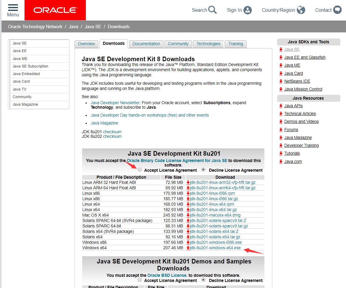The width and height of the screenshot is (346, 288).
Task: Open the Community tab
Action: tap(178, 44)
